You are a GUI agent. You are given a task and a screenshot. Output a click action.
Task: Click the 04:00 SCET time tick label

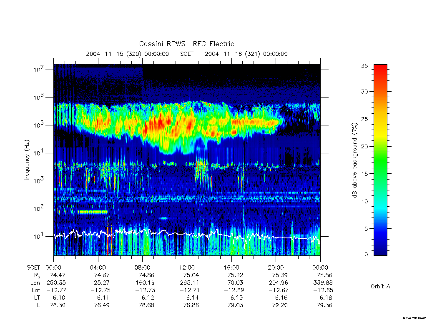[x=98, y=267]
